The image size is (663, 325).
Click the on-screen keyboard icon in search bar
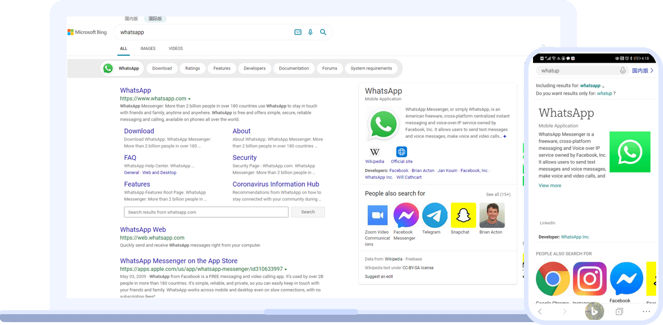pos(298,32)
